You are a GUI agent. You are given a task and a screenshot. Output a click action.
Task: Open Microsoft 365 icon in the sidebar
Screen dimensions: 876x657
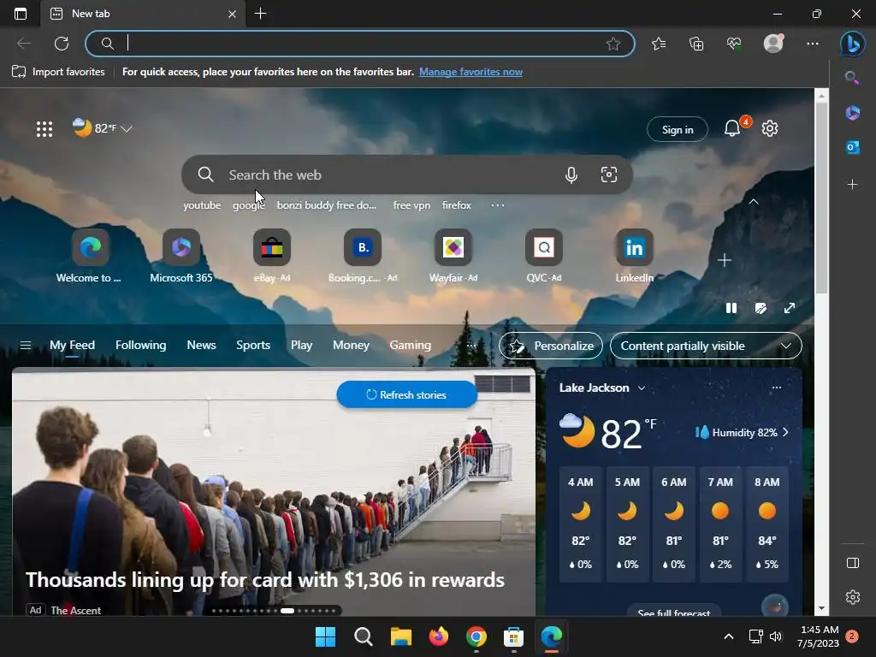pos(853,112)
